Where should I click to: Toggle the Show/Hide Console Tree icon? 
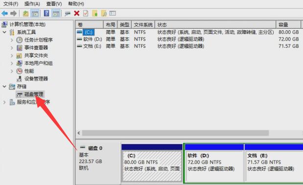click(35, 14)
